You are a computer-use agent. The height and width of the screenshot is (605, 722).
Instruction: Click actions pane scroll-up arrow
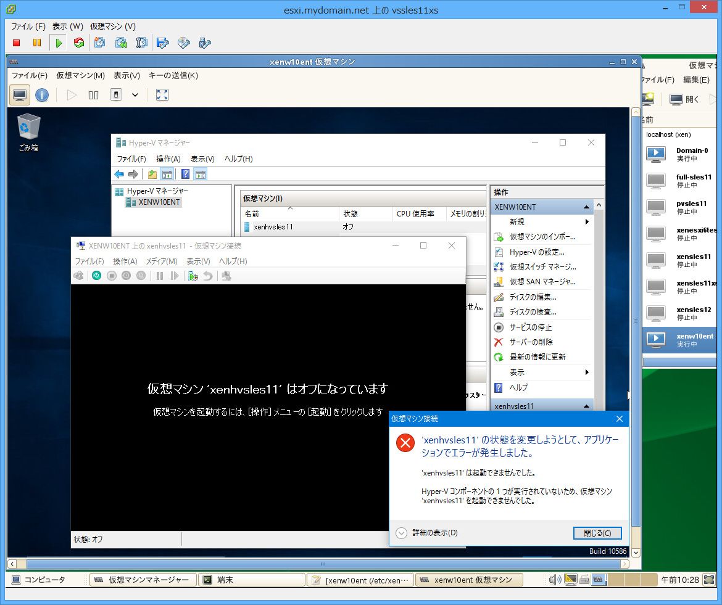[x=599, y=205]
